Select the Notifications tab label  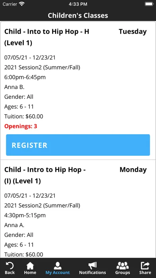[92, 272]
